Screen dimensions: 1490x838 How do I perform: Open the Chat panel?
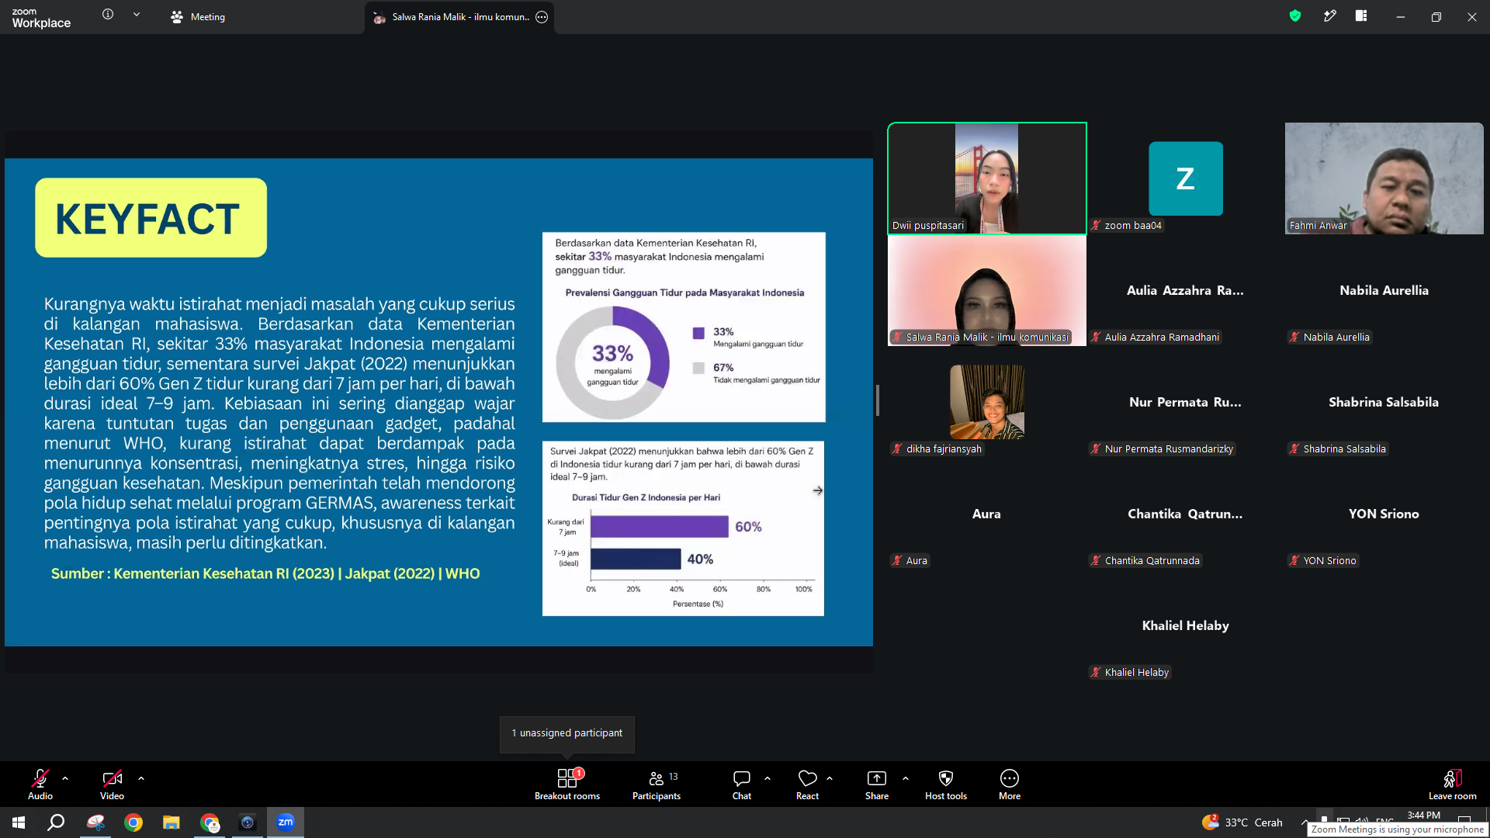coord(742,784)
